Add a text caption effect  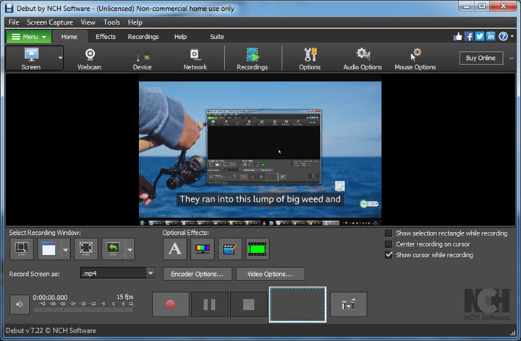point(174,249)
